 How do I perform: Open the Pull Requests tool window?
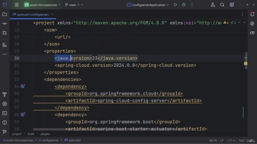tap(4, 33)
